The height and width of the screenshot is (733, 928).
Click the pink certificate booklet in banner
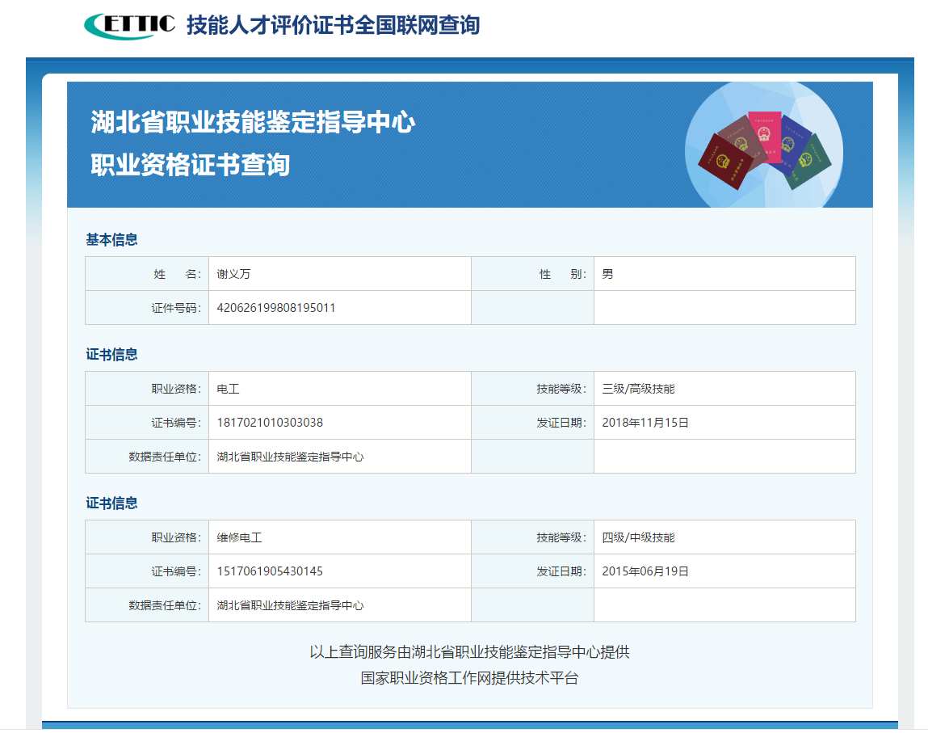764,133
